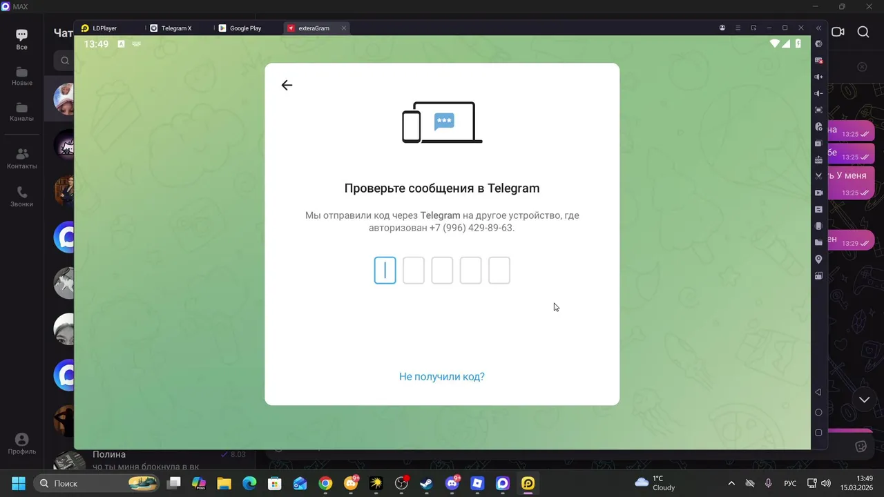Switch input language 'РУС'
This screenshot has height=497, width=884.
tap(790, 483)
